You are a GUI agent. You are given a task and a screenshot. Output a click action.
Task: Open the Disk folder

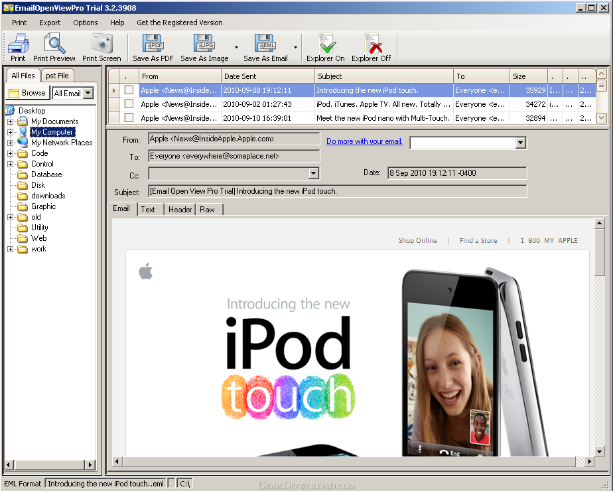click(x=38, y=185)
